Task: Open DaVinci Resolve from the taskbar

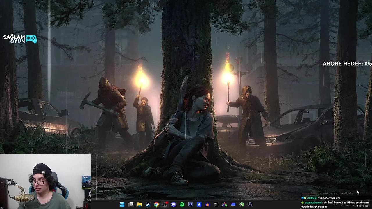Action: pyautogui.click(x=224, y=204)
